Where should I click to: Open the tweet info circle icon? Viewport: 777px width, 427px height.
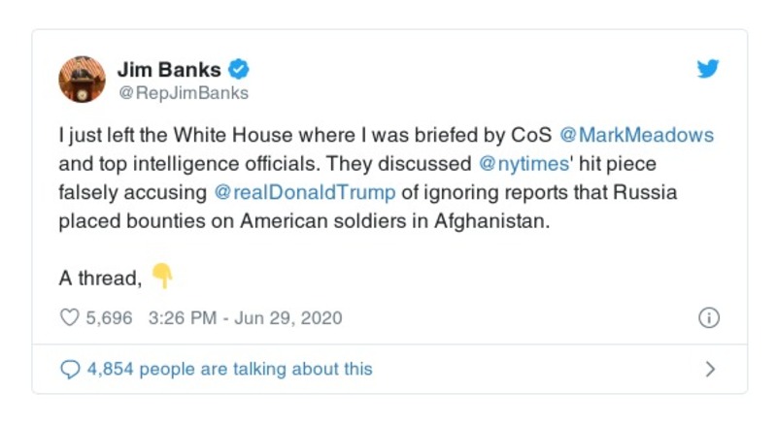pos(709,318)
